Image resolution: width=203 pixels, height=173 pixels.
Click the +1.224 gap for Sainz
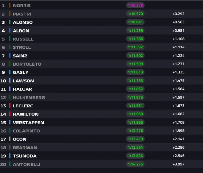[x=178, y=55]
